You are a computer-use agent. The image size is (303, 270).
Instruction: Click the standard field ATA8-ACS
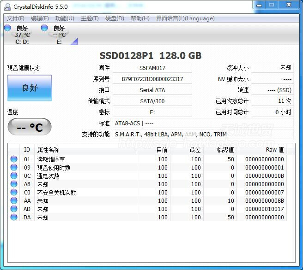click(203, 123)
